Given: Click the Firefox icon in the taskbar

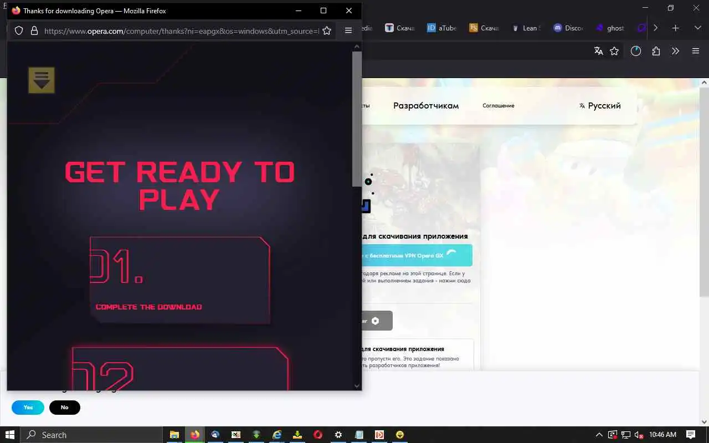Looking at the screenshot, I should [x=194, y=435].
